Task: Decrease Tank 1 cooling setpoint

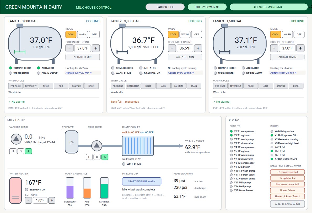Action: [69, 48]
